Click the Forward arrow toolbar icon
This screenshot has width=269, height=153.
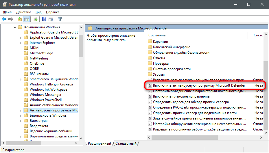pos(11,19)
